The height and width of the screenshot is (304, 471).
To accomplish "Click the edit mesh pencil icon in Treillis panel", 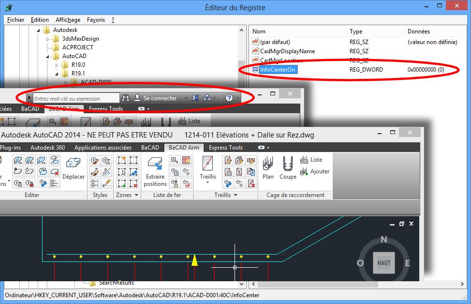I will click(228, 160).
